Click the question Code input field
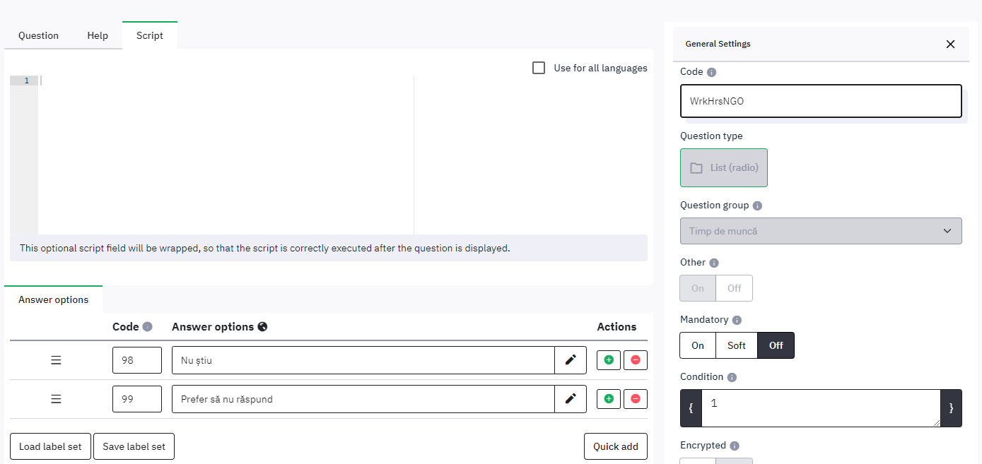This screenshot has width=982, height=464. coord(820,101)
